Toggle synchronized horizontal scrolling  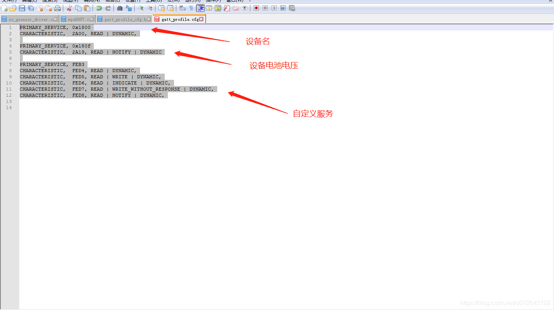pos(171,8)
